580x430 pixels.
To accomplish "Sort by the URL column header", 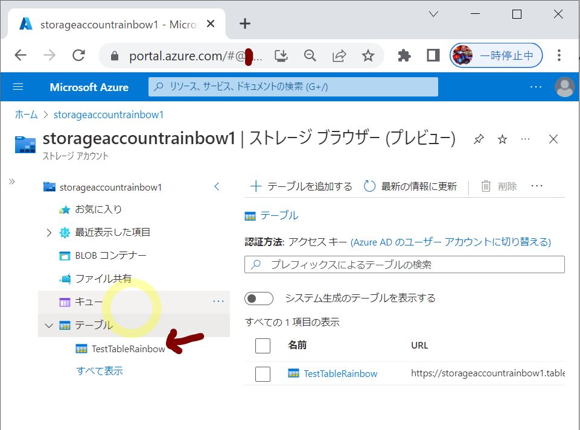I will (419, 346).
